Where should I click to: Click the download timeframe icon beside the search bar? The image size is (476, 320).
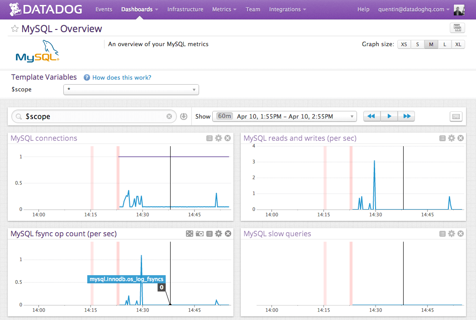[183, 116]
